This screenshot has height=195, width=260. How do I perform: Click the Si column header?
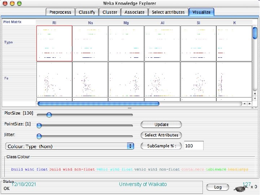pos(198,23)
